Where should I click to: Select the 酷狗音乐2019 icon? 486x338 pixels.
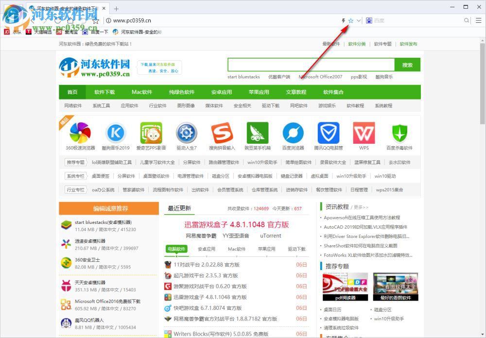(x=115, y=135)
